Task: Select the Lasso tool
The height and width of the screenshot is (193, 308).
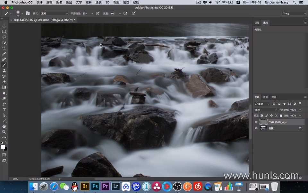Action: (4, 37)
